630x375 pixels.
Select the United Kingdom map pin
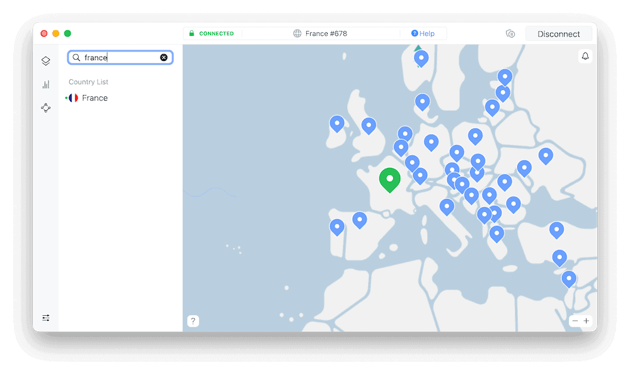369,126
